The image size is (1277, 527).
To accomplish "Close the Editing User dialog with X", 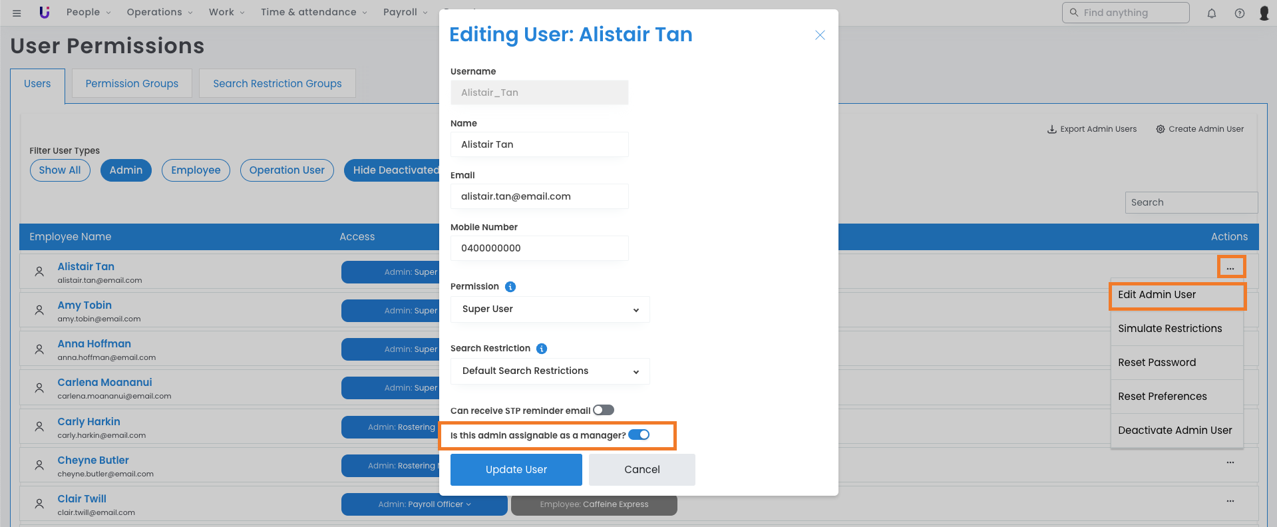I will [x=820, y=35].
